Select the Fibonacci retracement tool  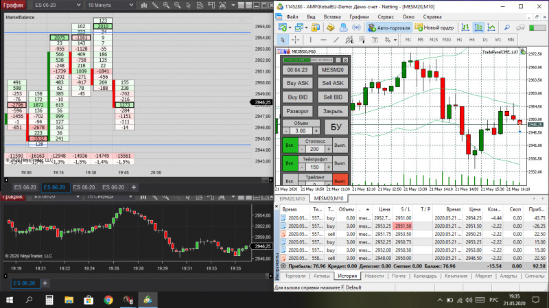click(x=362, y=40)
